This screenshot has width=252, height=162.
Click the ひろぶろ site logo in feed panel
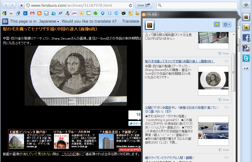point(150,25)
